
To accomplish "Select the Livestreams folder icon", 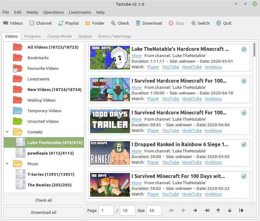I will coord(17,79).
